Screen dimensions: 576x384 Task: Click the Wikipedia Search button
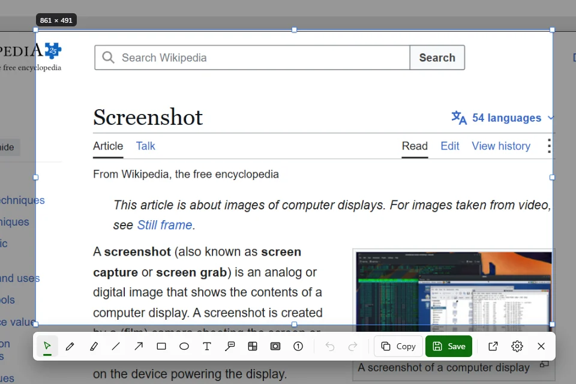click(x=437, y=58)
